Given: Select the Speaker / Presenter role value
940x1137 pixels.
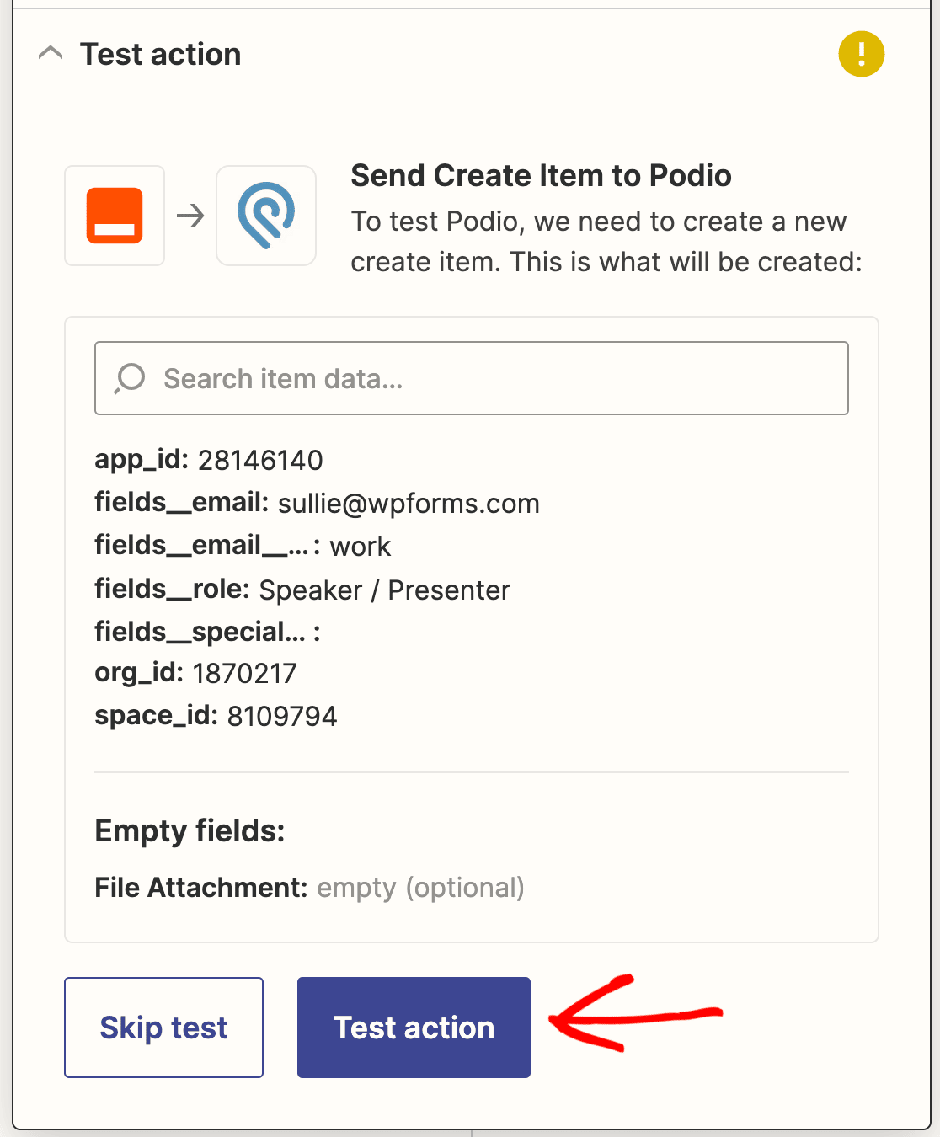Looking at the screenshot, I should coord(384,590).
